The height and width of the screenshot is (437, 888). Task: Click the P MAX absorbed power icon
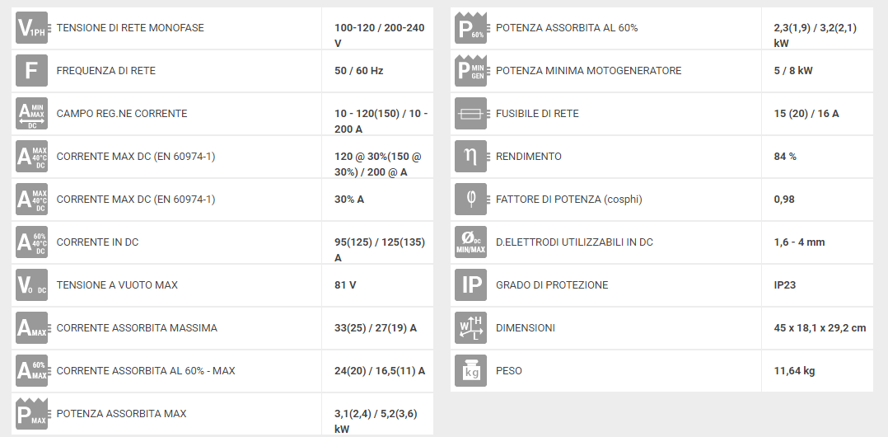[x=31, y=414]
